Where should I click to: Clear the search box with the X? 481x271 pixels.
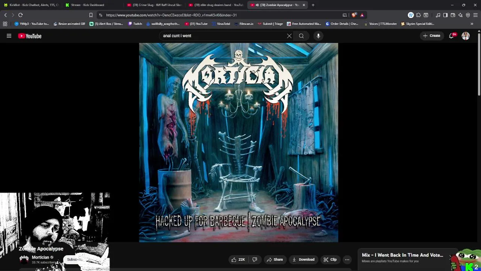(x=289, y=36)
